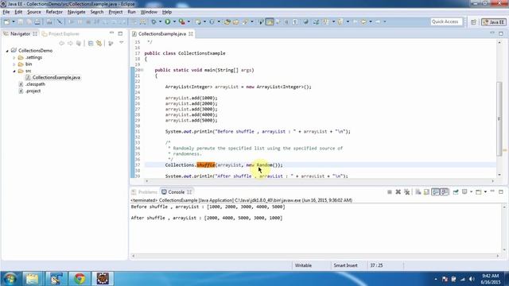Viewport: 509px width, 286px height.
Task: Open the Navigate menu
Action: 76,12
